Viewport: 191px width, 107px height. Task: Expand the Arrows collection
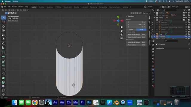(155, 18)
